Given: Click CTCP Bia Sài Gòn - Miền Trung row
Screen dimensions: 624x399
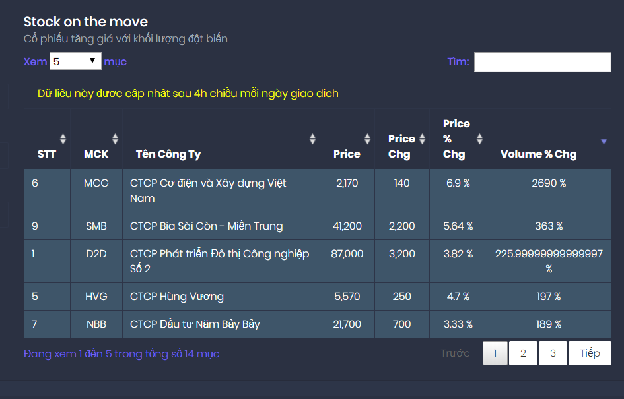Looking at the screenshot, I should pos(206,226).
